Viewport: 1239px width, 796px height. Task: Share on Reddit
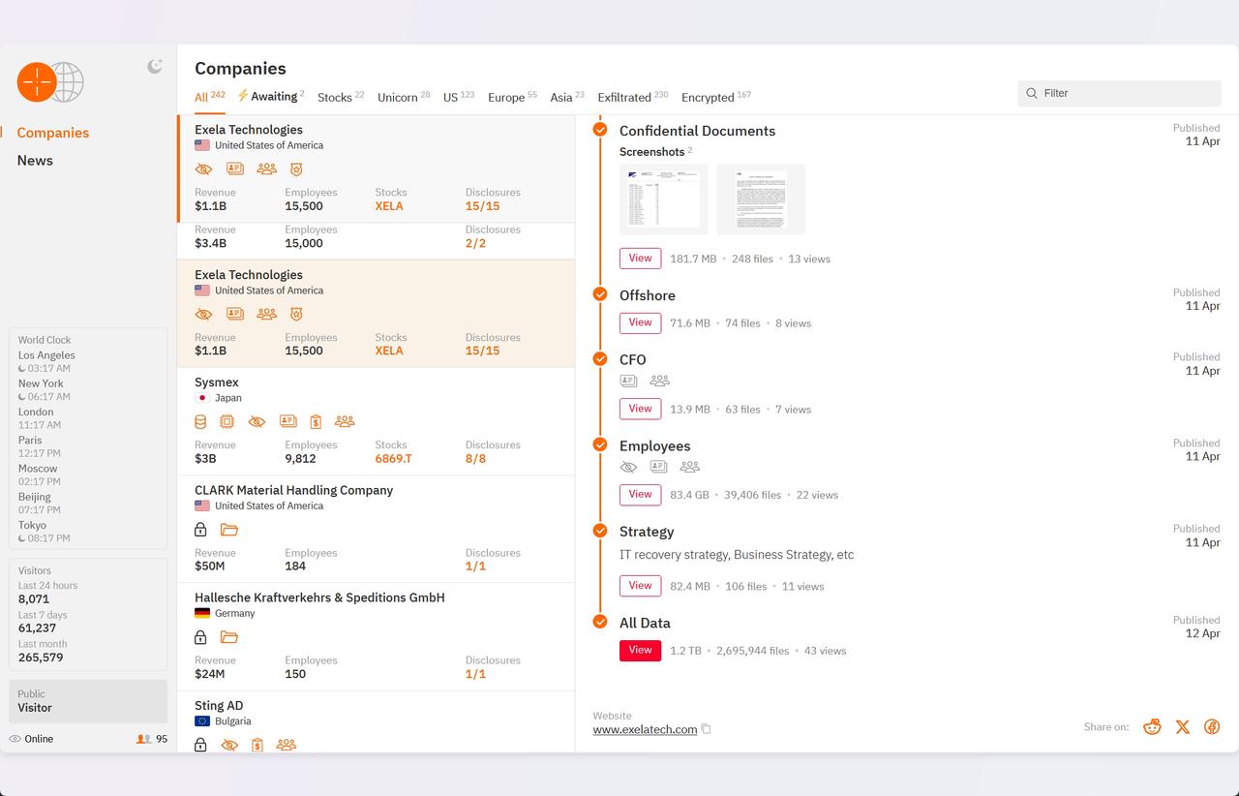coord(1152,727)
